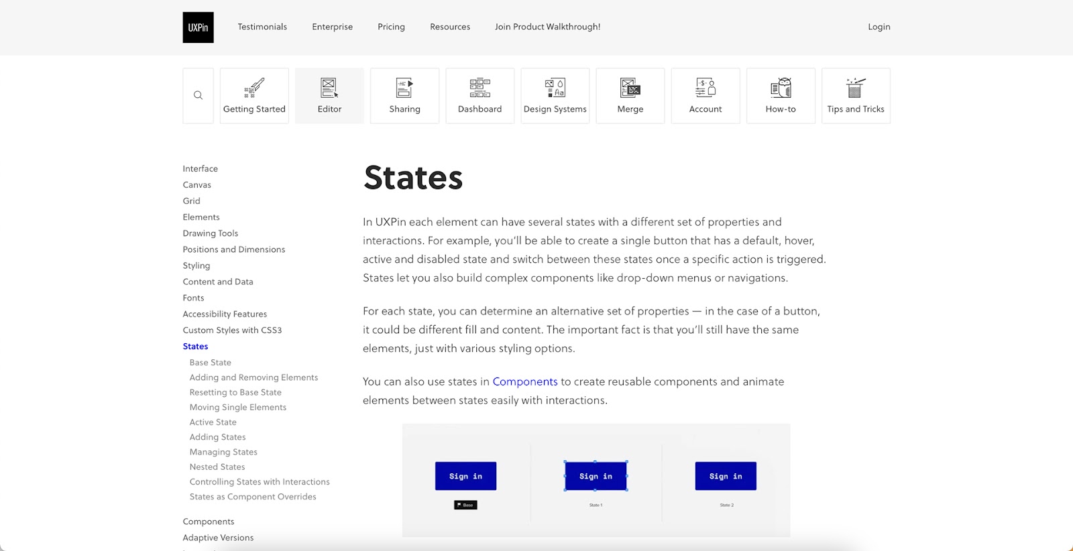
Task: Go to the Enterprise page
Action: [332, 27]
